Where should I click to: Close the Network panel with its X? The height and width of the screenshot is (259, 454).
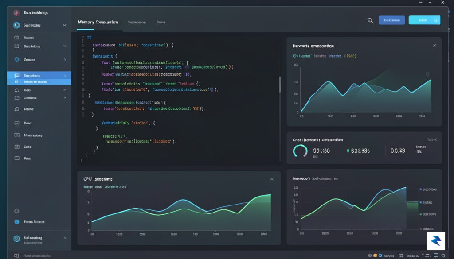point(434,46)
